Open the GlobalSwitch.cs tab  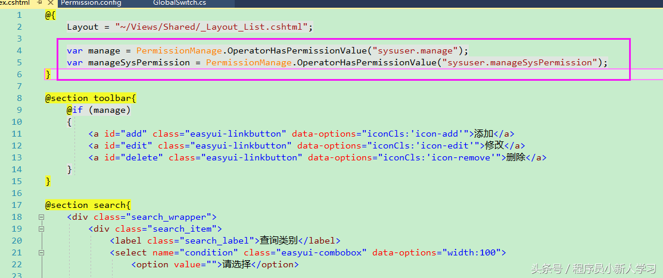point(179,3)
